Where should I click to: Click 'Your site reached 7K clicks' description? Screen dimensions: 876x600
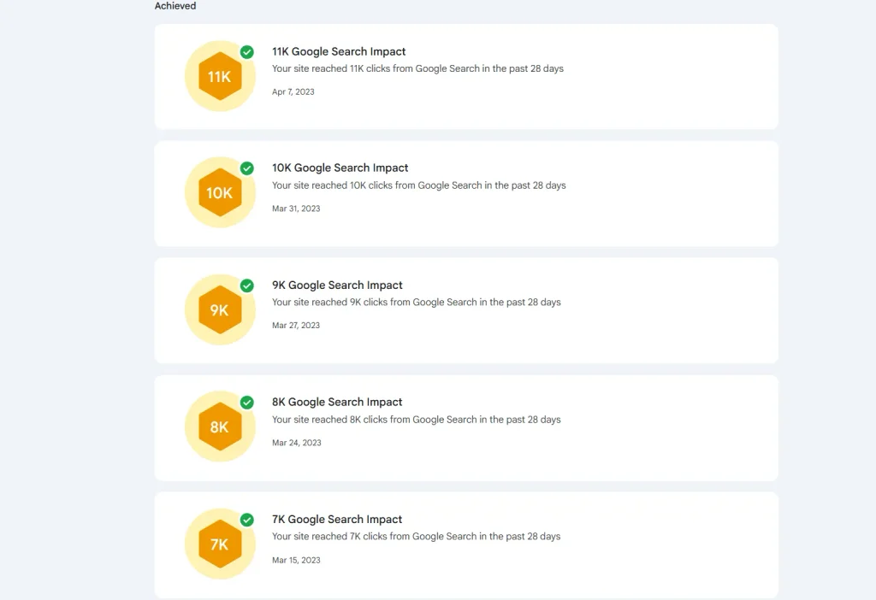click(417, 537)
